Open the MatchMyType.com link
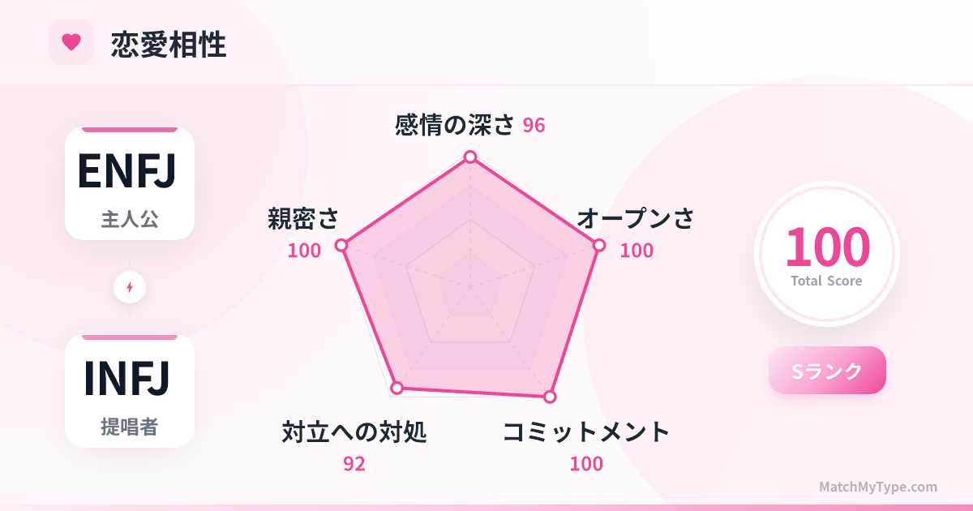The width and height of the screenshot is (973, 511). (877, 487)
